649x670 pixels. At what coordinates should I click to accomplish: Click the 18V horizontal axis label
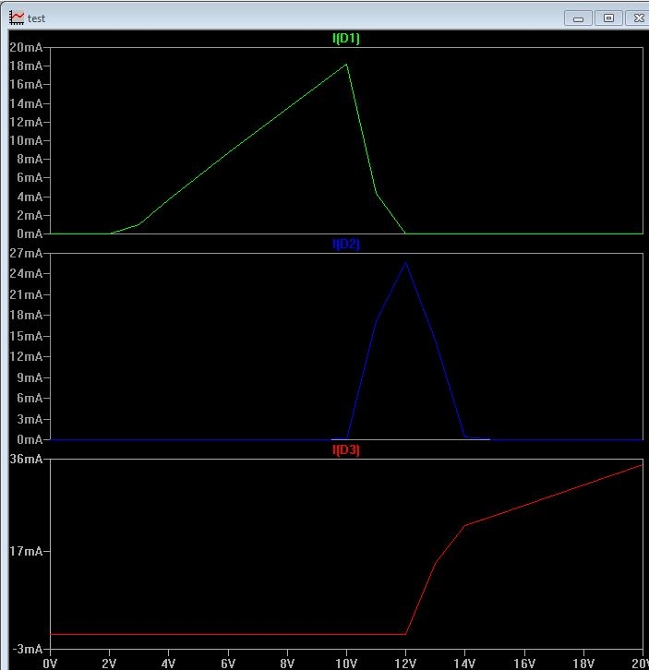(x=583, y=664)
